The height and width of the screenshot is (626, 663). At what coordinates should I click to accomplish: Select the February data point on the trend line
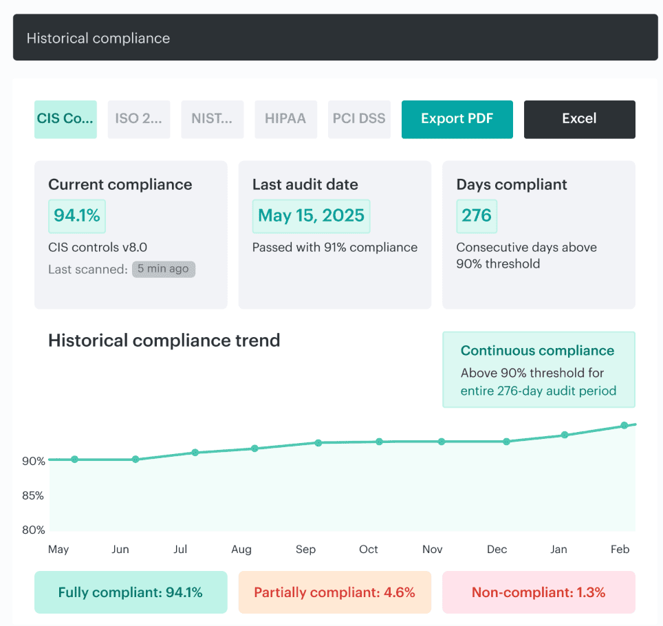tap(624, 424)
